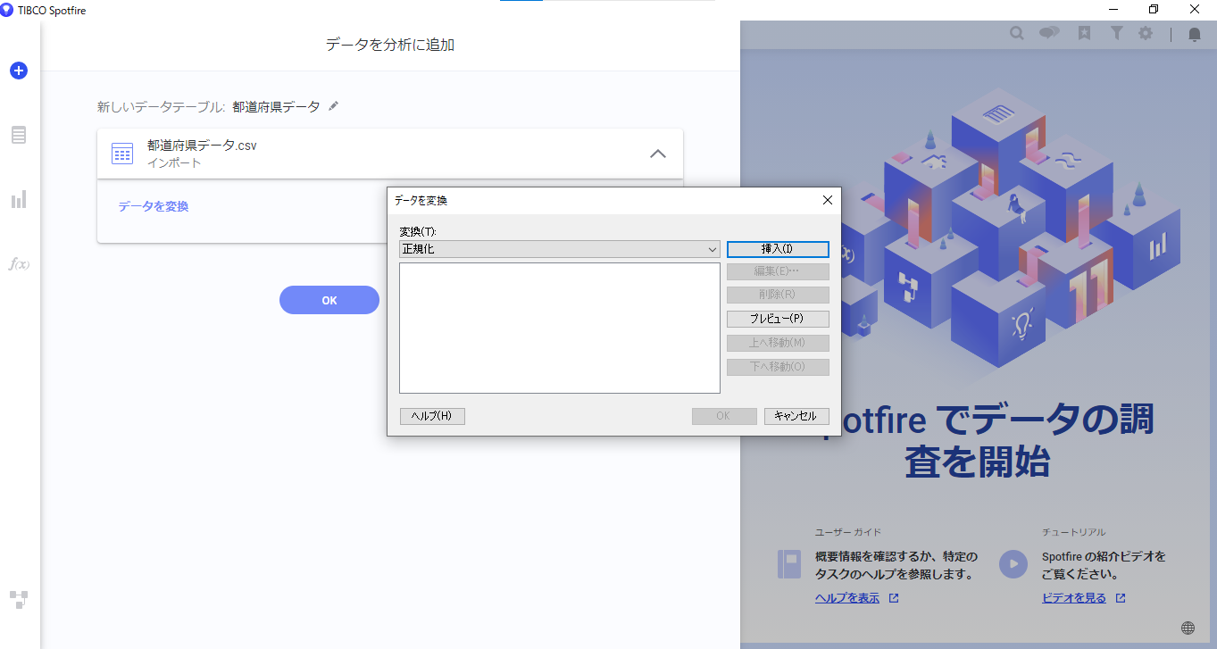This screenshot has height=649, width=1217.
Task: Click the 挿入(I) button
Action: click(778, 249)
